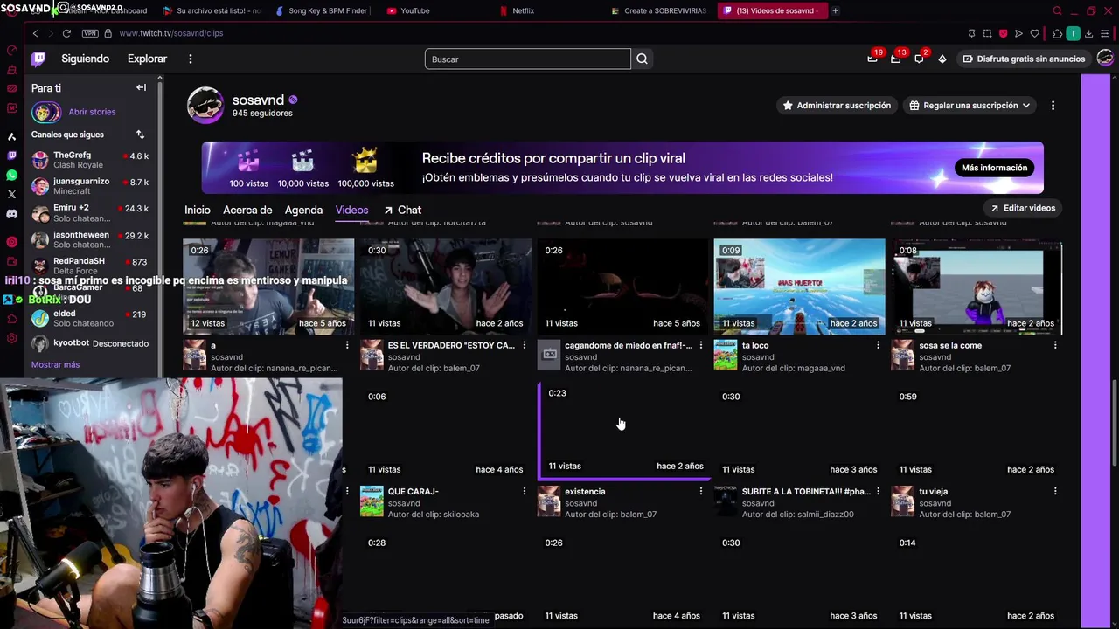This screenshot has height=629, width=1119.
Task: Click the VPN badge in address bar
Action: pos(90,33)
